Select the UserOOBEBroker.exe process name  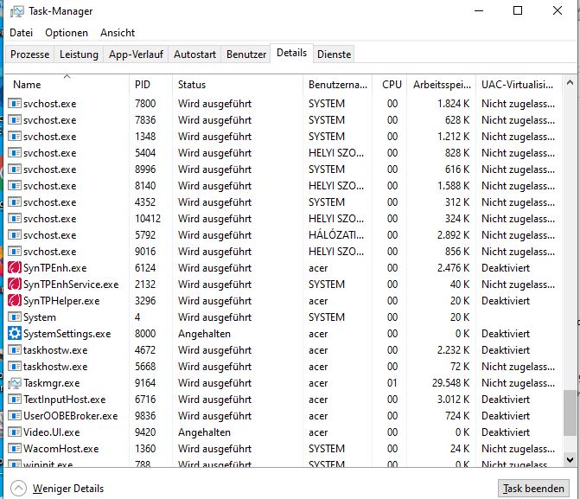[x=71, y=416]
